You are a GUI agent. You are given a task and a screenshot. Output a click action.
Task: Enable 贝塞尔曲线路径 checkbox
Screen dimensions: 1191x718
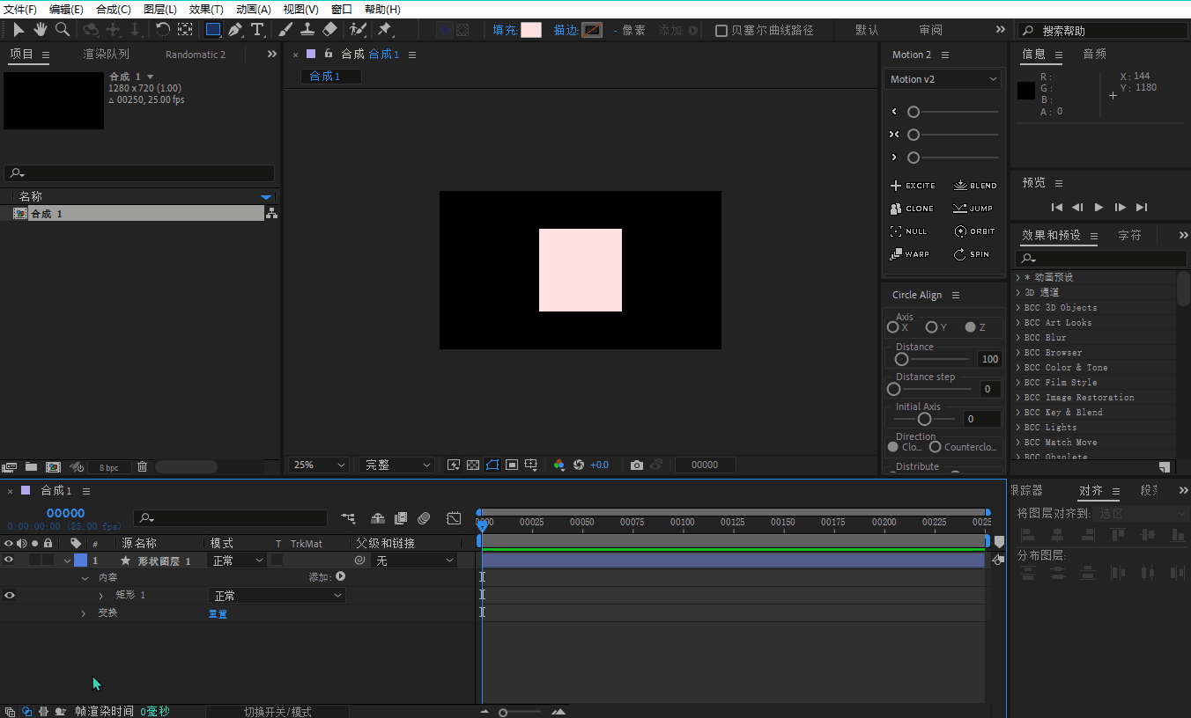coord(721,30)
